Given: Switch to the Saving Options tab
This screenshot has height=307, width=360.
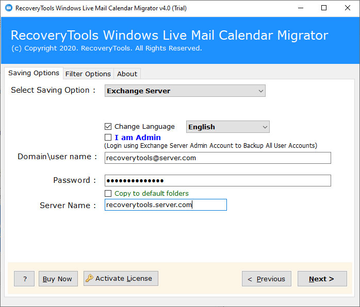Looking at the screenshot, I should click(34, 73).
